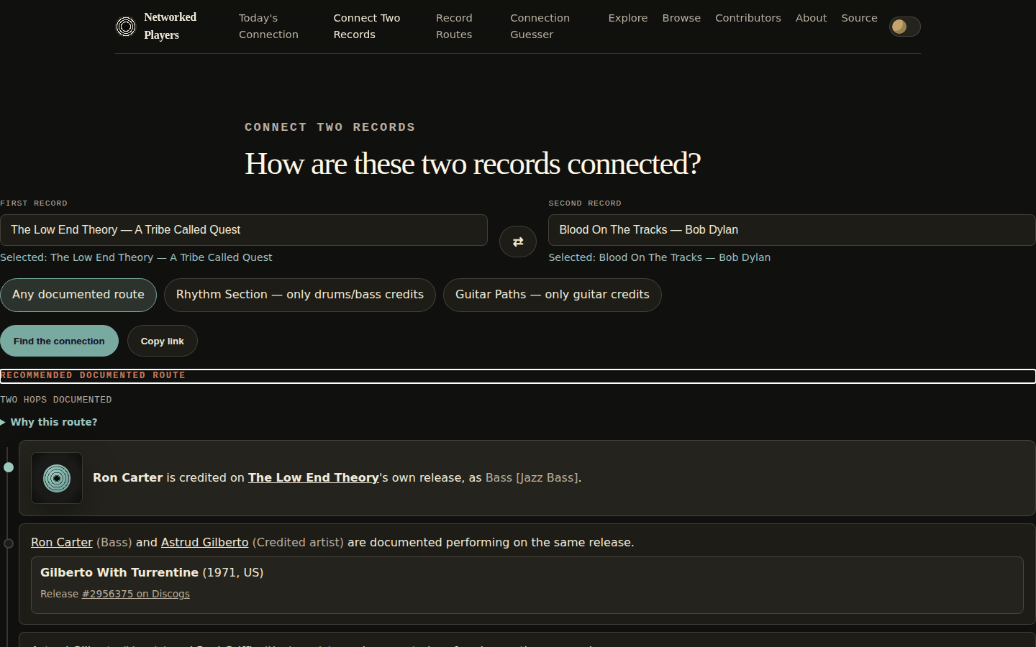Open the Explore page
Screen dimensions: 1036x647
[628, 18]
